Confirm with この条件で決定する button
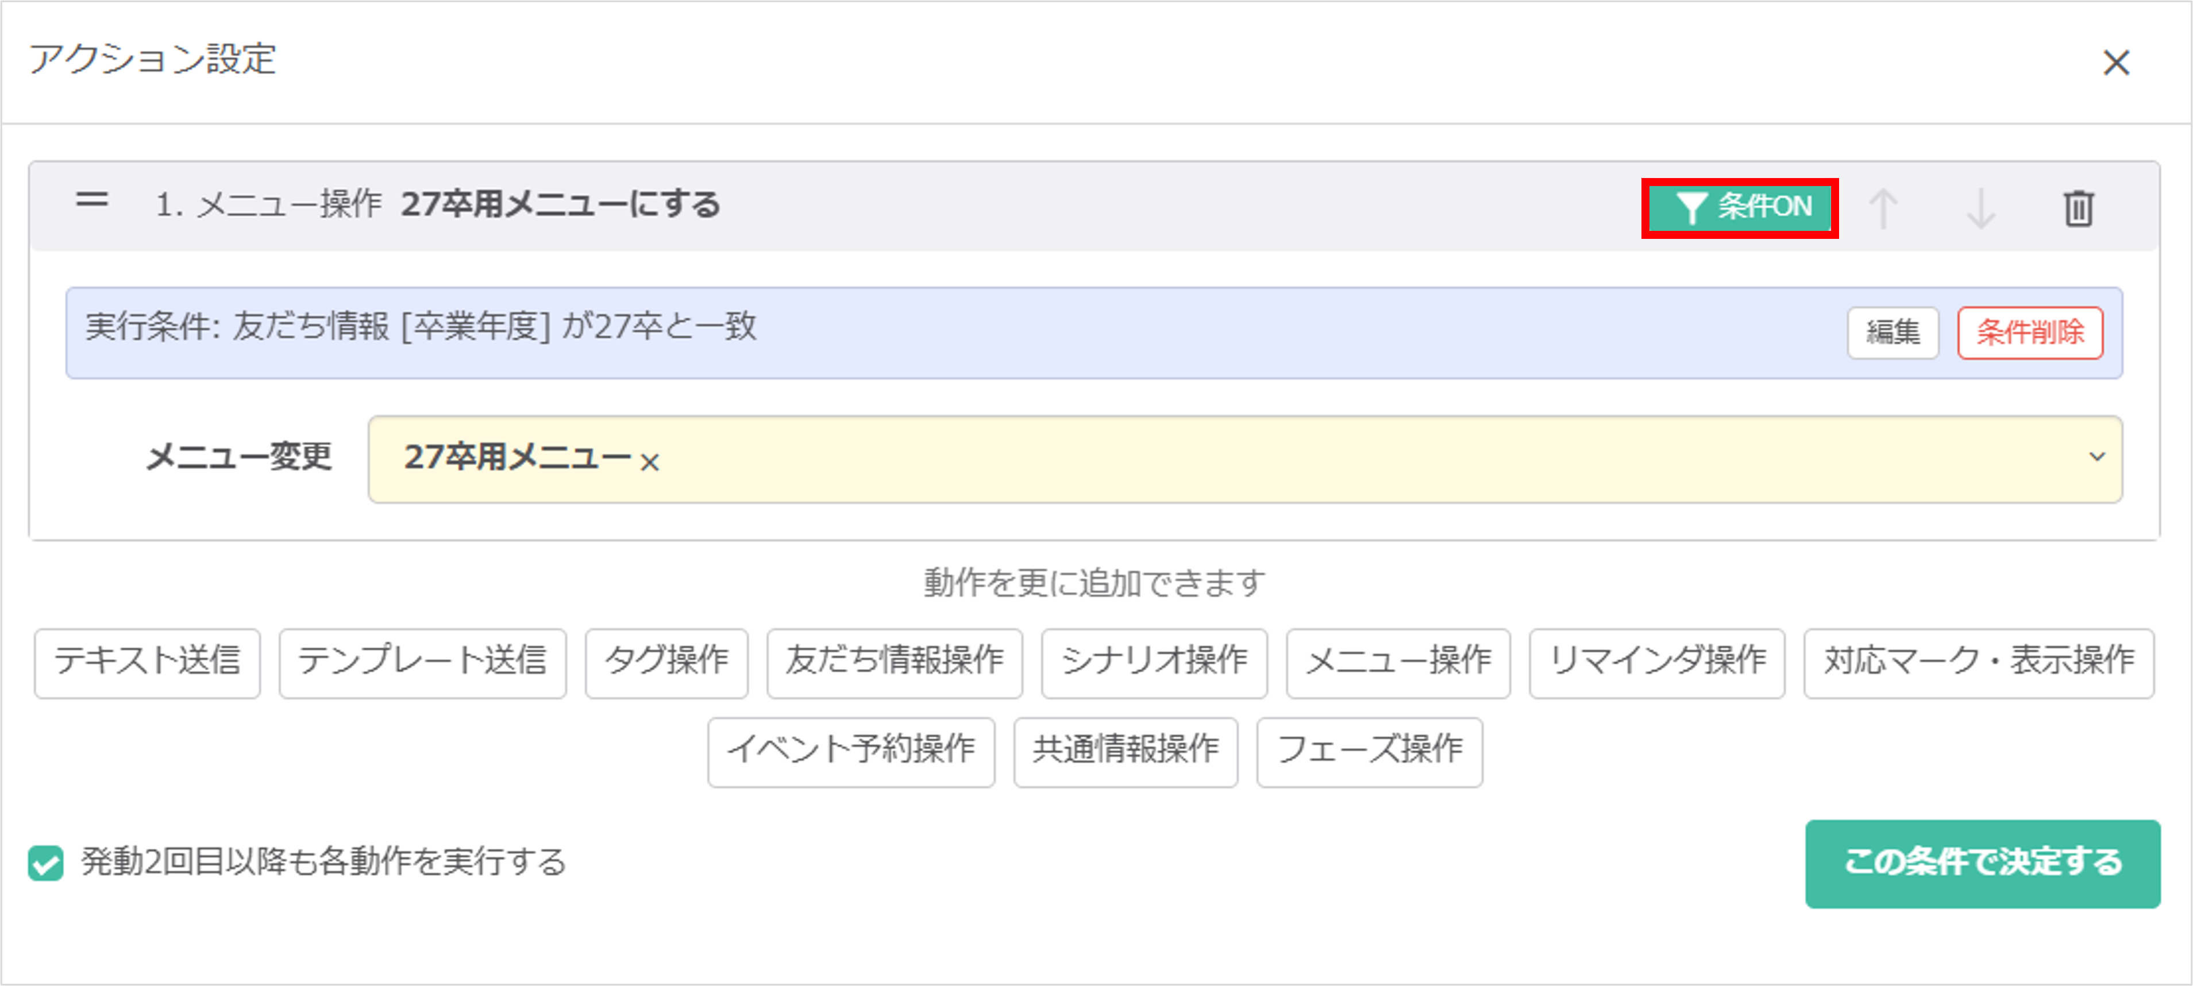This screenshot has height=986, width=2193. (x=1982, y=864)
